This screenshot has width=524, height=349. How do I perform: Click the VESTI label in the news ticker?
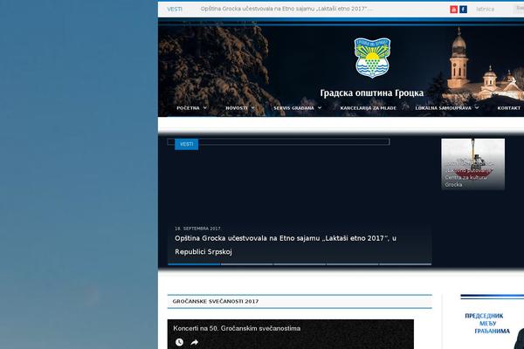click(x=175, y=10)
